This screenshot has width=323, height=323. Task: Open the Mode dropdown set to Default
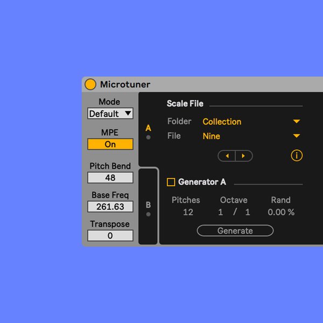(110, 114)
